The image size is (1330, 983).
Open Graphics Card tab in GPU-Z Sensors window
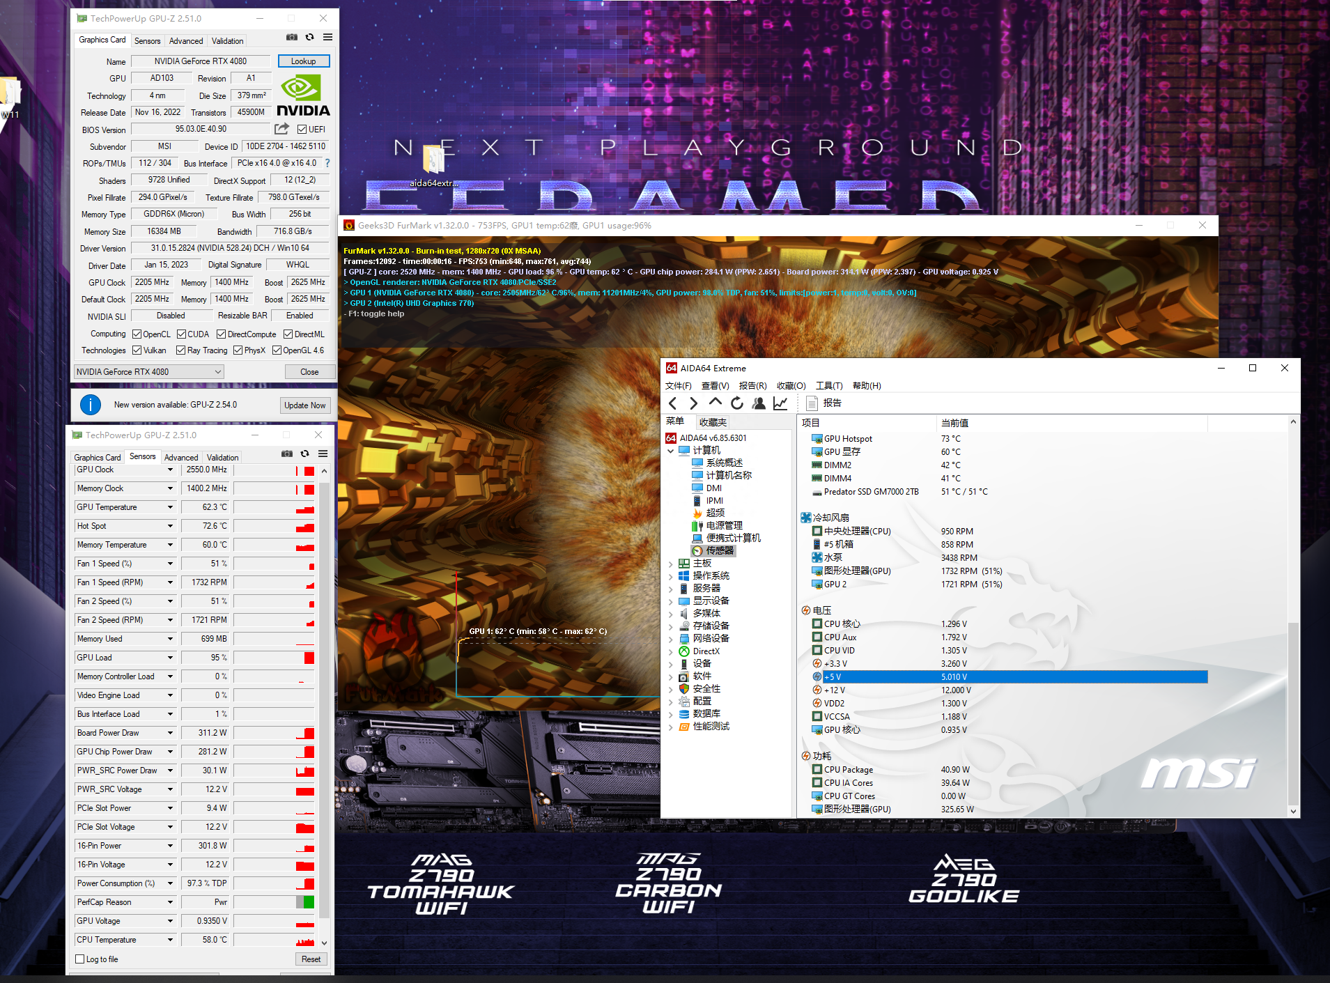(98, 457)
